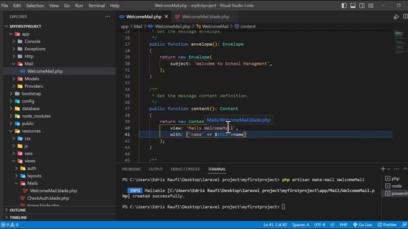408x229 pixels.
Task: Expand the node_modules folder
Action: click(11, 116)
